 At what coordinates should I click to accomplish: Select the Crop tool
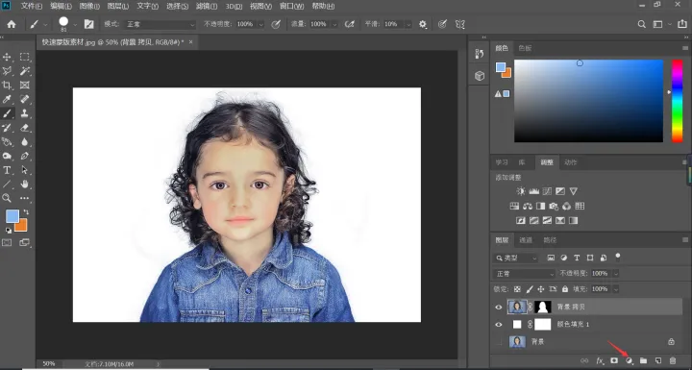click(x=7, y=86)
